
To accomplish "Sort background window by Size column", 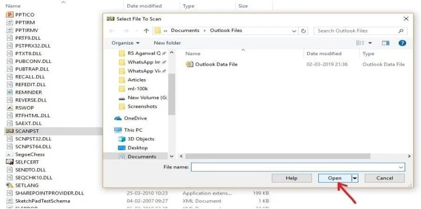I will (x=243, y=6).
